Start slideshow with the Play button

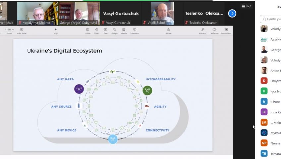coord(56,29)
